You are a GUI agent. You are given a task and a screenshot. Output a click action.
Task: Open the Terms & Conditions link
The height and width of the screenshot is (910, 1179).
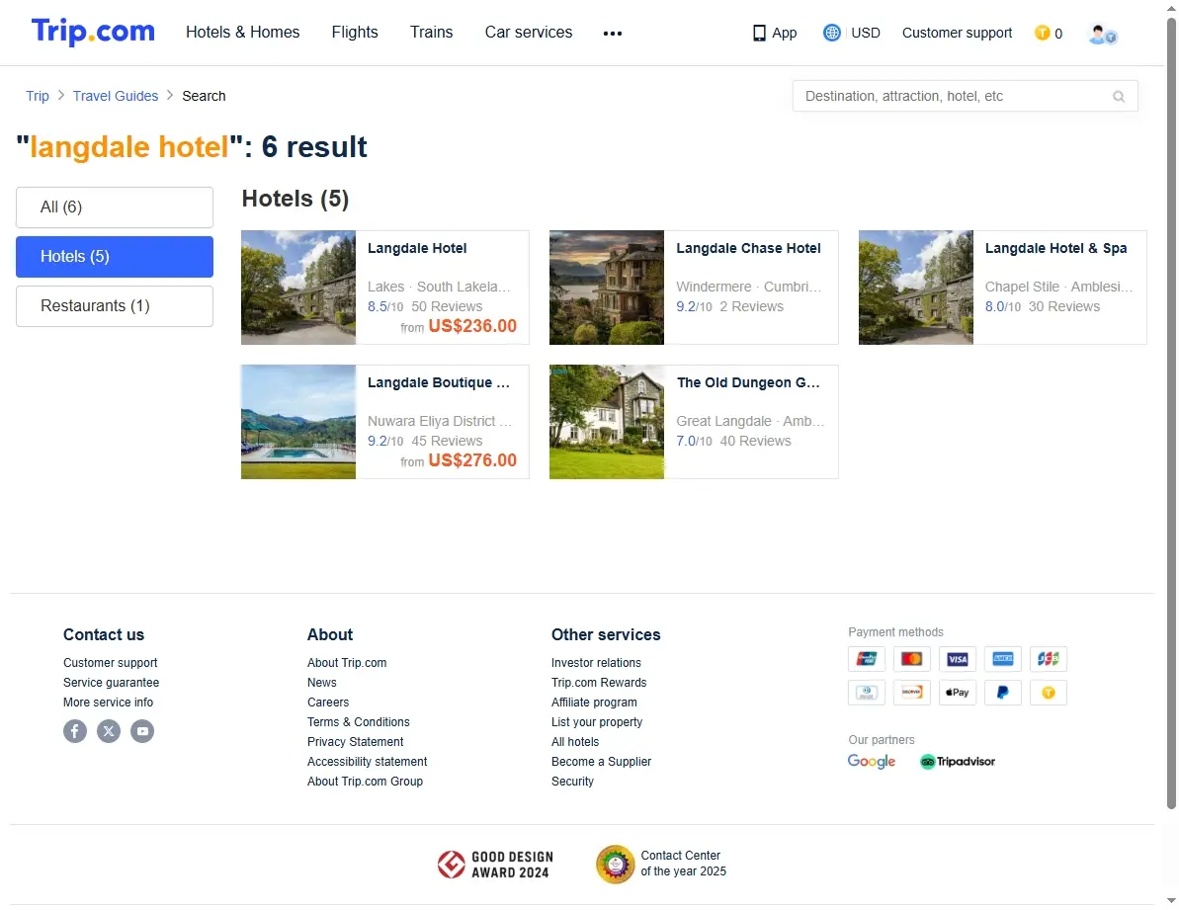click(359, 722)
